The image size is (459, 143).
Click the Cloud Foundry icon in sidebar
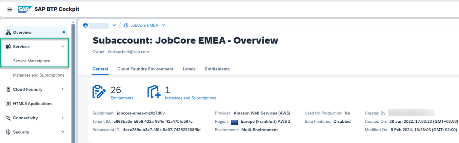click(x=8, y=89)
